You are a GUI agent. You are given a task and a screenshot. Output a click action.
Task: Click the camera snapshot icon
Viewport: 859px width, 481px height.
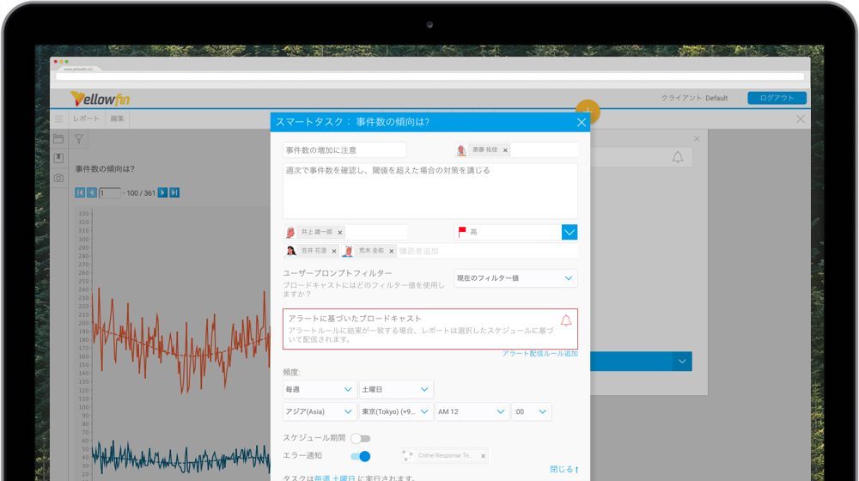pos(58,178)
